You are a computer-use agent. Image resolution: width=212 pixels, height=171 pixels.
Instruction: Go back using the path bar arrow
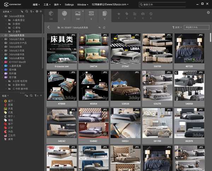click(x=49, y=27)
